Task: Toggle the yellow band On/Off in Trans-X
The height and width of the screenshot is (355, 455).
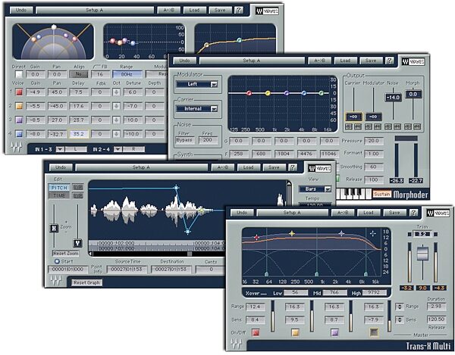Action: click(295, 332)
